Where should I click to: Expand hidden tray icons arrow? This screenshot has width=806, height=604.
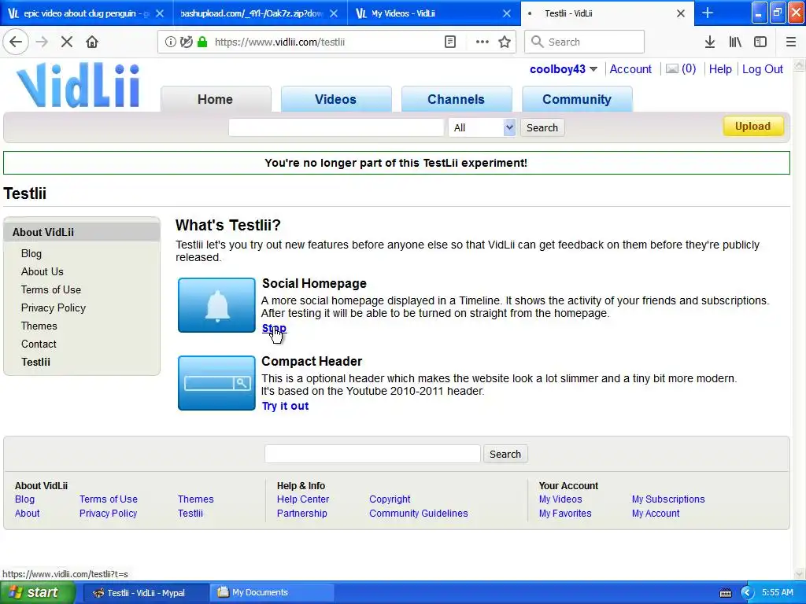point(747,593)
